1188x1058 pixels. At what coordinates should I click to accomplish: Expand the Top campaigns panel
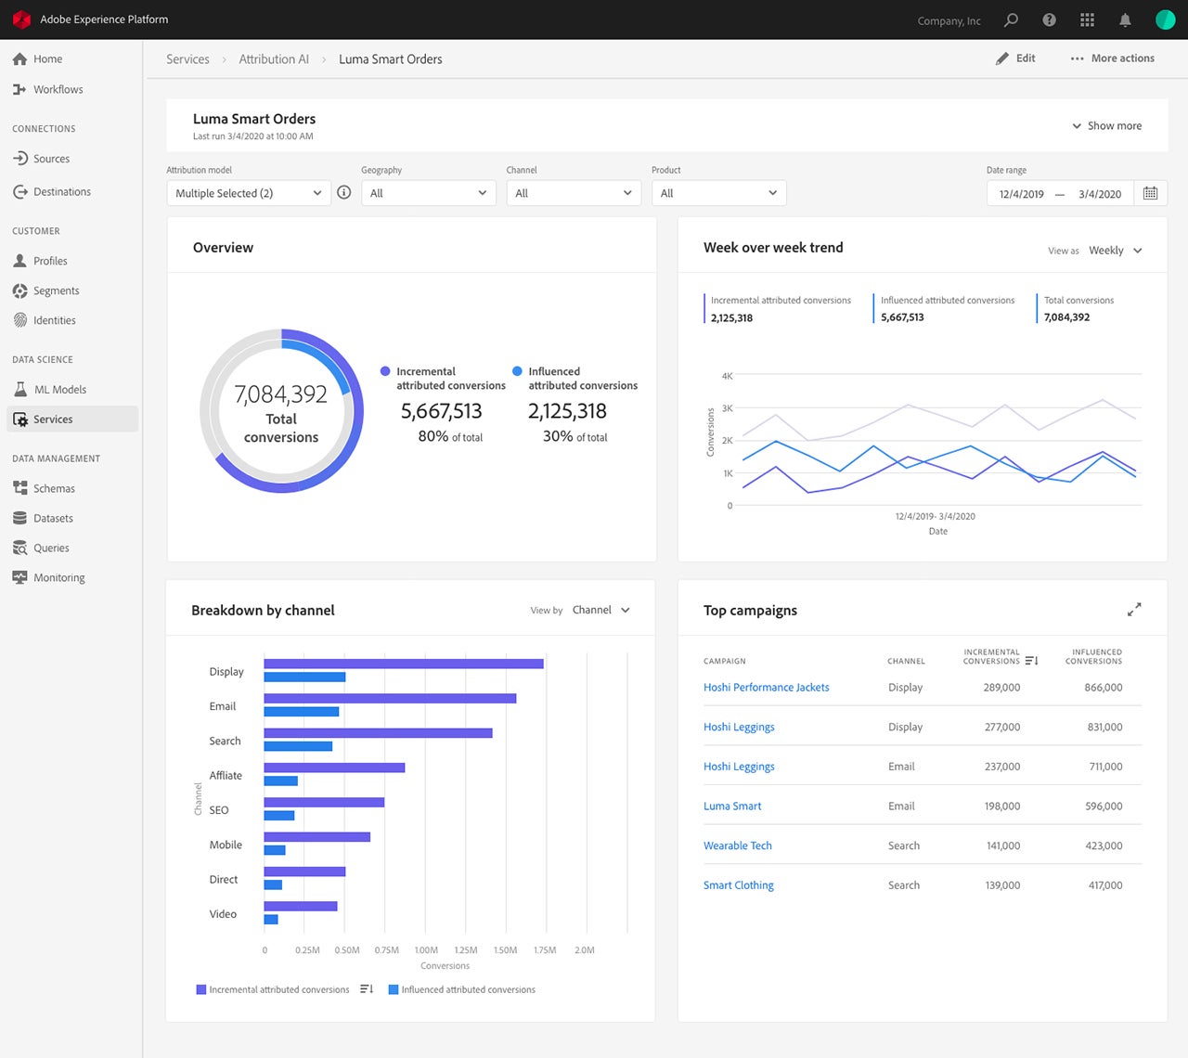(x=1134, y=610)
